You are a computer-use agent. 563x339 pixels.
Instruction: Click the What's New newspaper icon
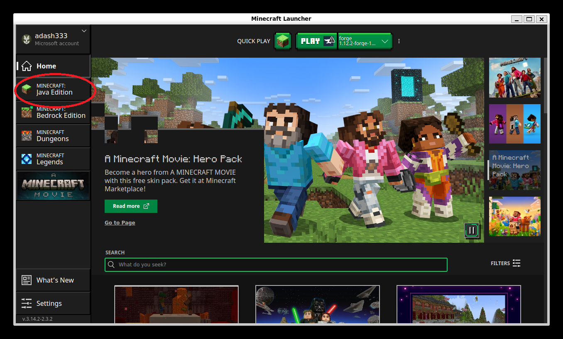pyautogui.click(x=27, y=280)
